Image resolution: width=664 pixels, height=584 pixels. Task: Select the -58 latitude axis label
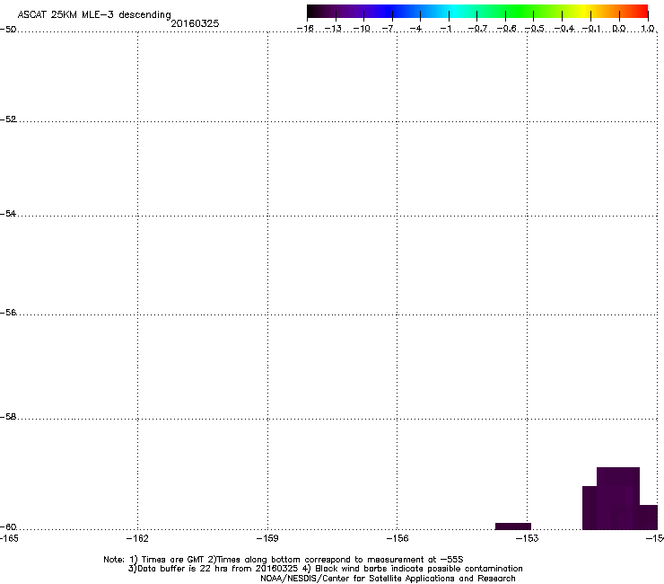pos(8,417)
